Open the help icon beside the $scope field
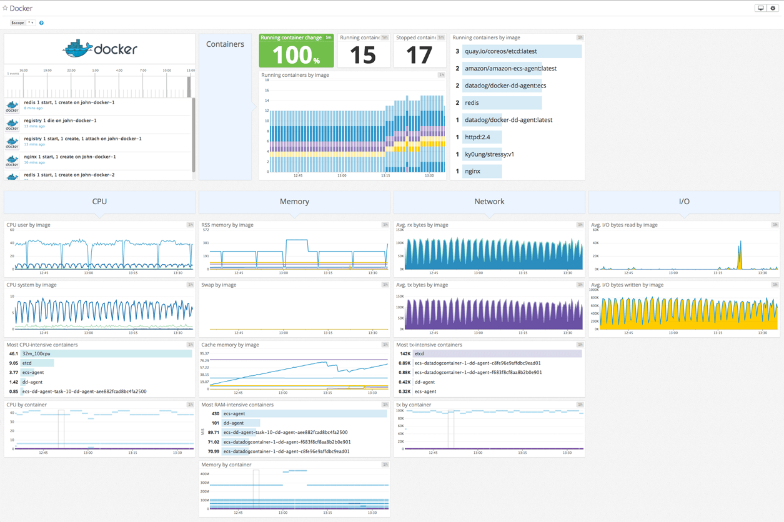The width and height of the screenshot is (784, 522). 41,22
